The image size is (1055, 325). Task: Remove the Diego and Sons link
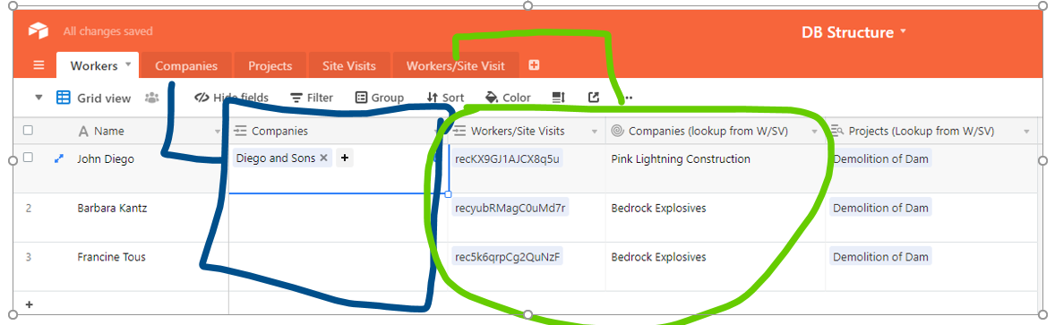(x=323, y=158)
